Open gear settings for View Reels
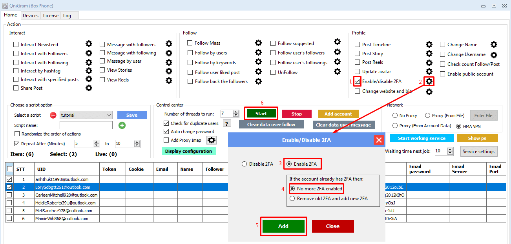The height and width of the screenshot is (244, 511). 169,80
